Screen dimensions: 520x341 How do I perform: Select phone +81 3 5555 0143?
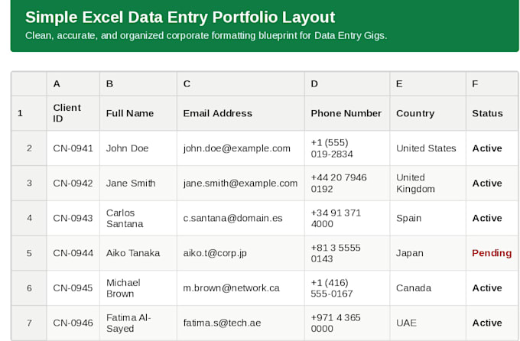[347, 253]
